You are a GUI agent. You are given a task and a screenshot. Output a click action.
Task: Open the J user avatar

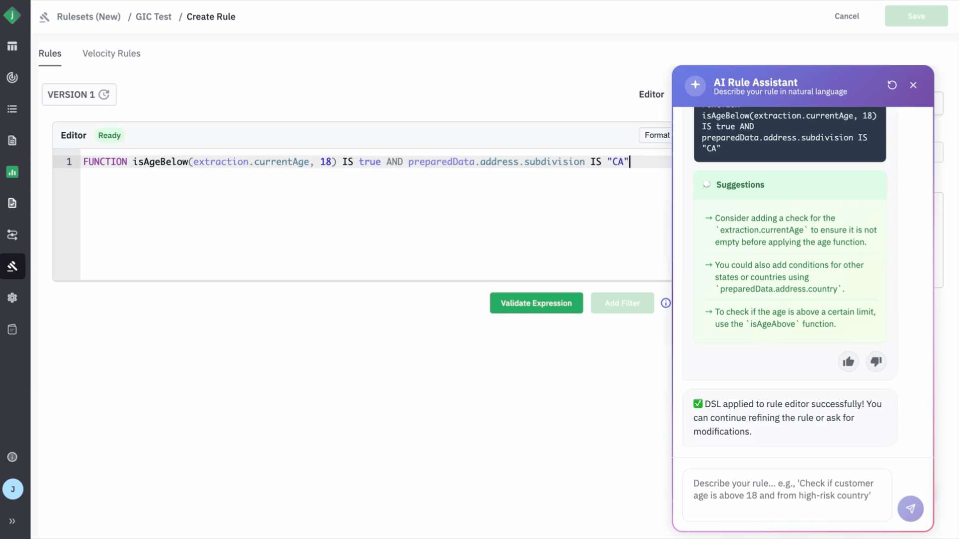(12, 489)
